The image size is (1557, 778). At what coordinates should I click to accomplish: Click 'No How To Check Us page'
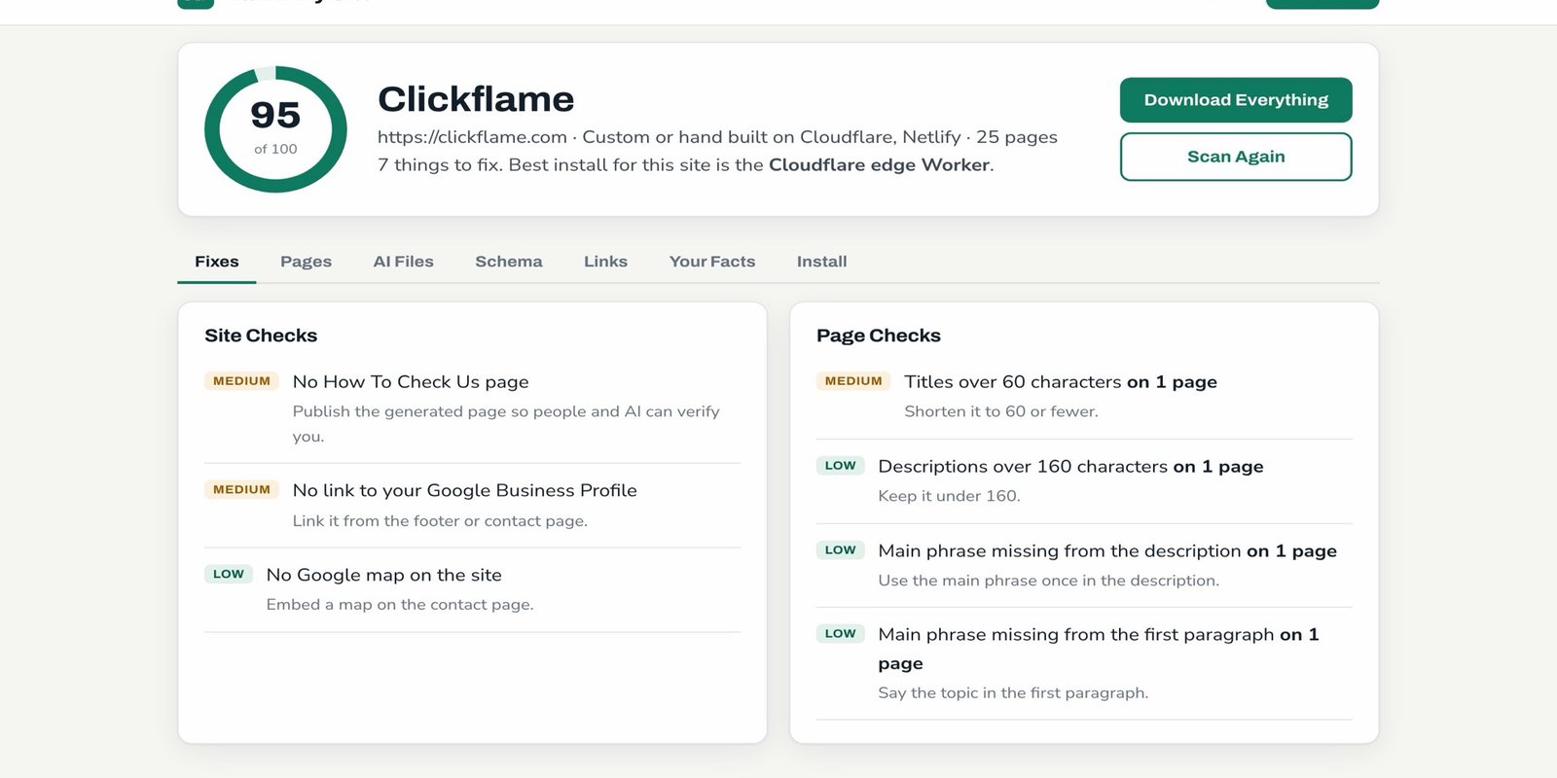pos(411,382)
